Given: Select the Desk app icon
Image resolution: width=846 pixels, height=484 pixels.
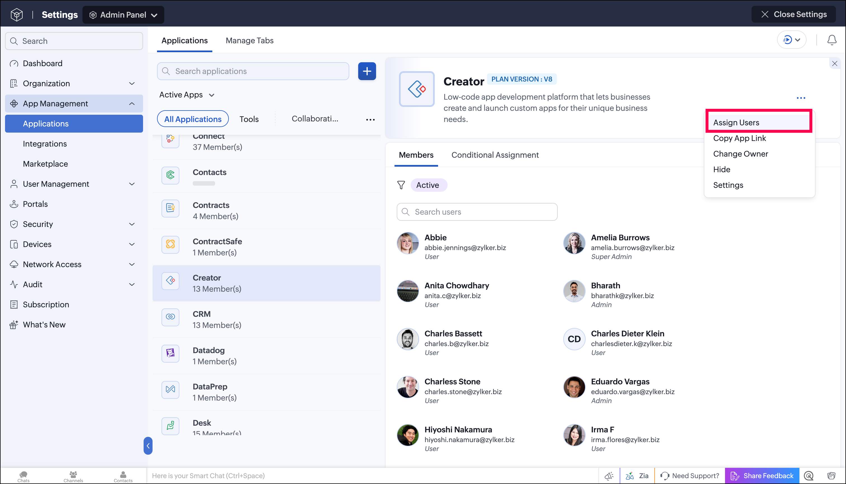Looking at the screenshot, I should click(x=170, y=426).
